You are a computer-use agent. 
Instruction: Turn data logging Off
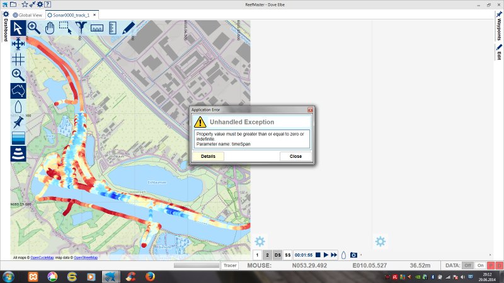coord(468,266)
